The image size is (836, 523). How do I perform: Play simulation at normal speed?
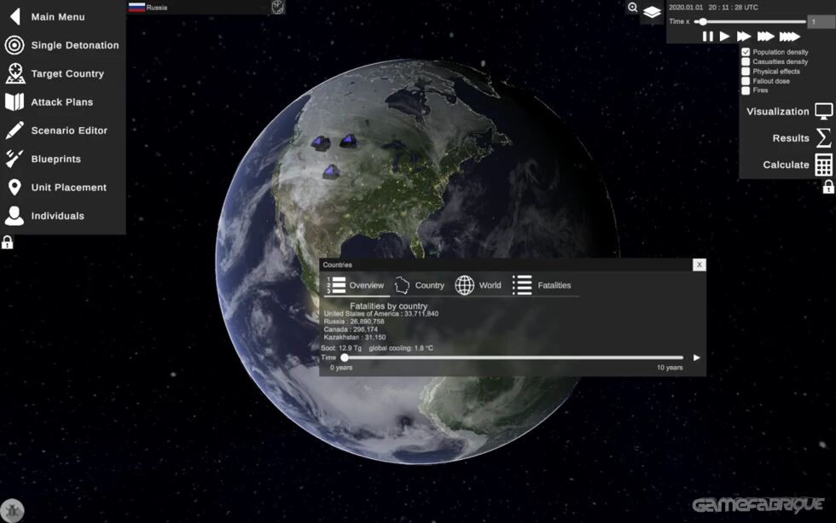(724, 36)
